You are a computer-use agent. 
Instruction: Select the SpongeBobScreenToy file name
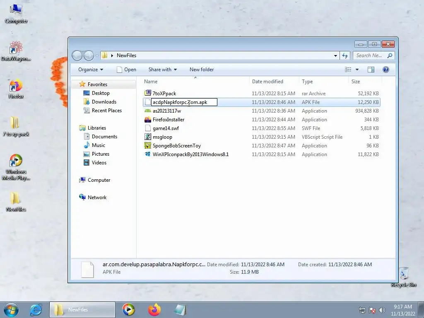point(177,146)
